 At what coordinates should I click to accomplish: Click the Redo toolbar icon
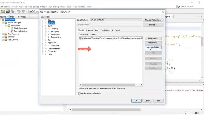pos(24,11)
